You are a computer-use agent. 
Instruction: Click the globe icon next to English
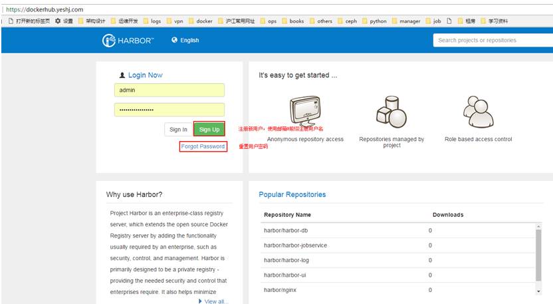pos(174,40)
